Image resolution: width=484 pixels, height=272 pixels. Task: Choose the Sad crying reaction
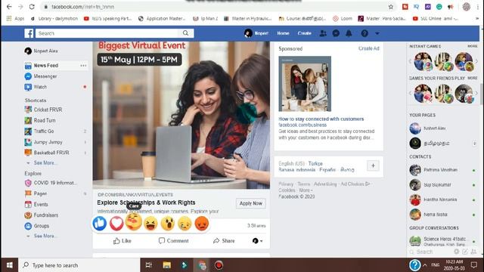[x=185, y=224]
